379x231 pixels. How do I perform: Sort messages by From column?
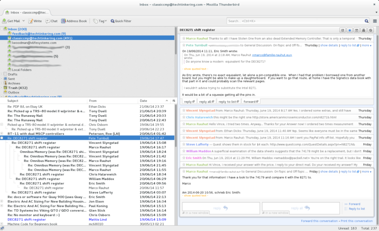pyautogui.click(x=112, y=101)
